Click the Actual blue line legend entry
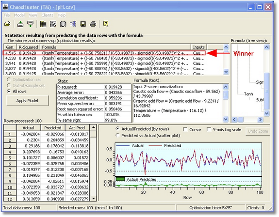This screenshot has height=217, width=279. (x=130, y=146)
